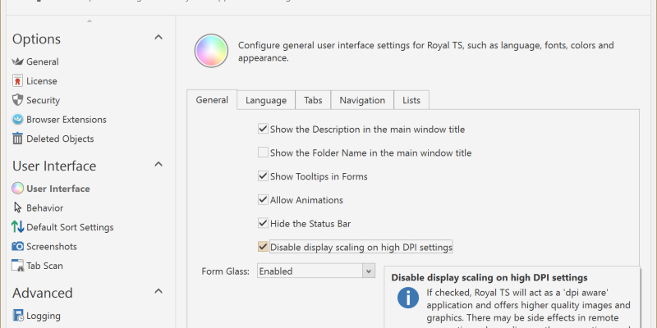Click the Deleted Objects trash icon
The width and height of the screenshot is (657, 328).
coord(18,139)
